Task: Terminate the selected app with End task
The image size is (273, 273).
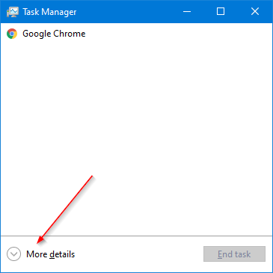Action: [x=234, y=254]
